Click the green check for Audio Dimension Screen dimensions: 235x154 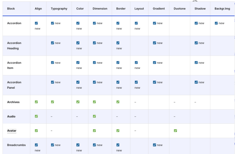[94, 116]
